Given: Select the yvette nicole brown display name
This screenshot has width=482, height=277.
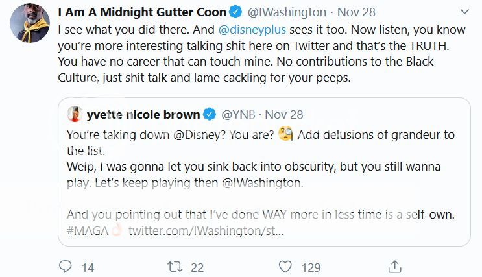Looking at the screenshot, I should click(x=143, y=115).
